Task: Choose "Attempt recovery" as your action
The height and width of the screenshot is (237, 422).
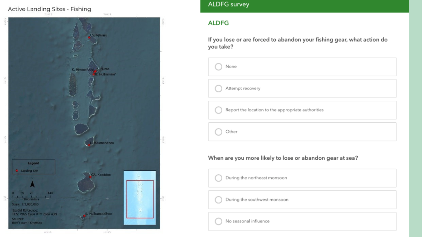Action: coord(218,88)
